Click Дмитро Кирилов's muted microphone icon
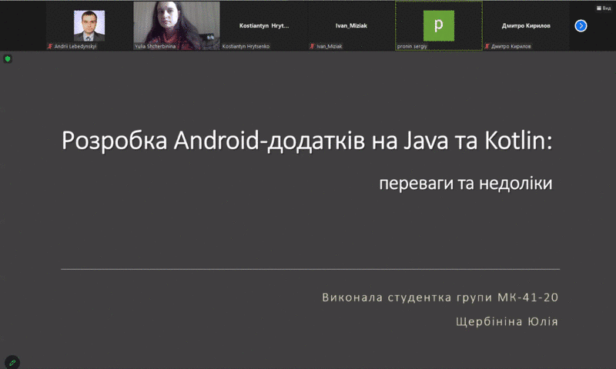 485,46
